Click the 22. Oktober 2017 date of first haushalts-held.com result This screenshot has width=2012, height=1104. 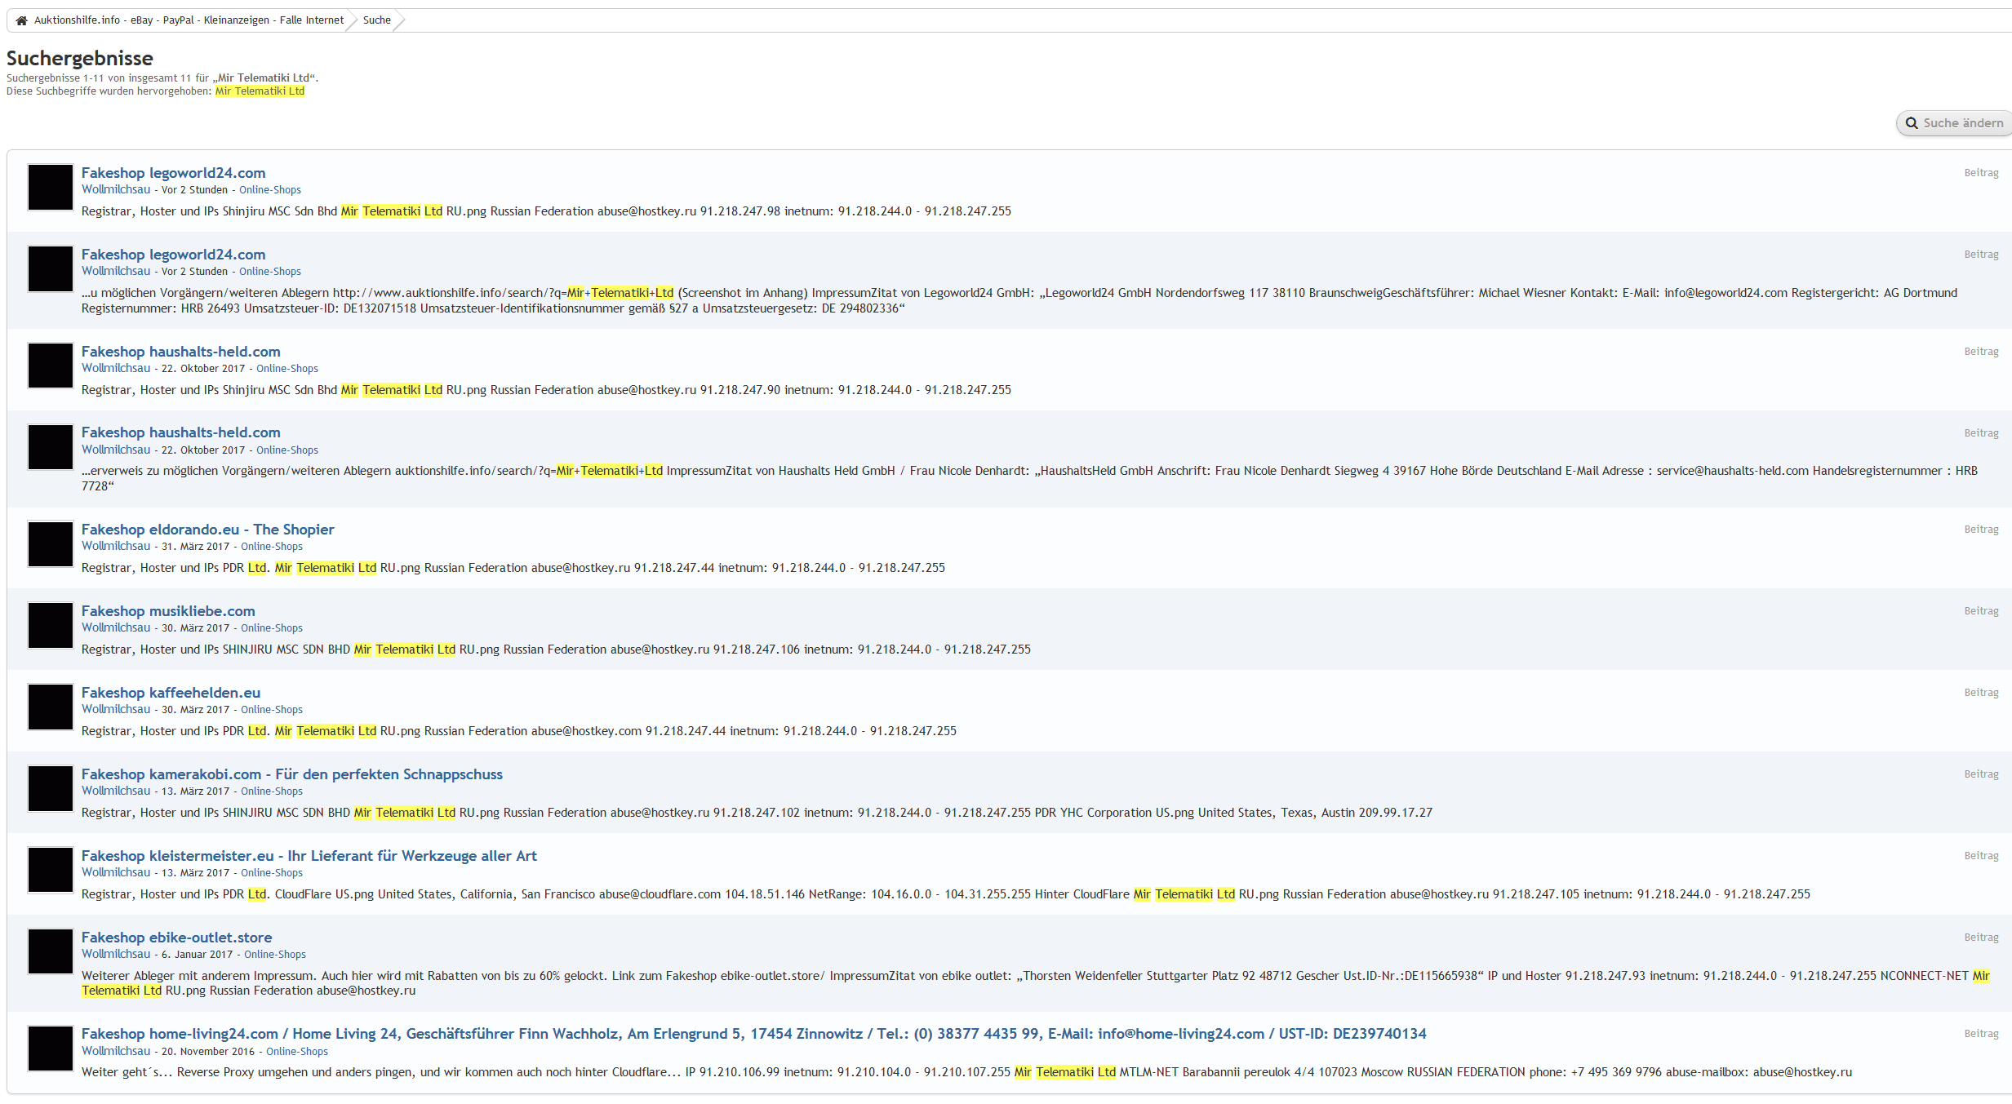[203, 369]
